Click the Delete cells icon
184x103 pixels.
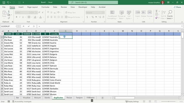coord(143,13)
